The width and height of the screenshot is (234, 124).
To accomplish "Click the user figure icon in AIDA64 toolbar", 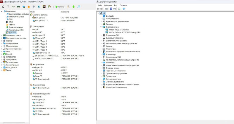I will [x=39, y=7].
